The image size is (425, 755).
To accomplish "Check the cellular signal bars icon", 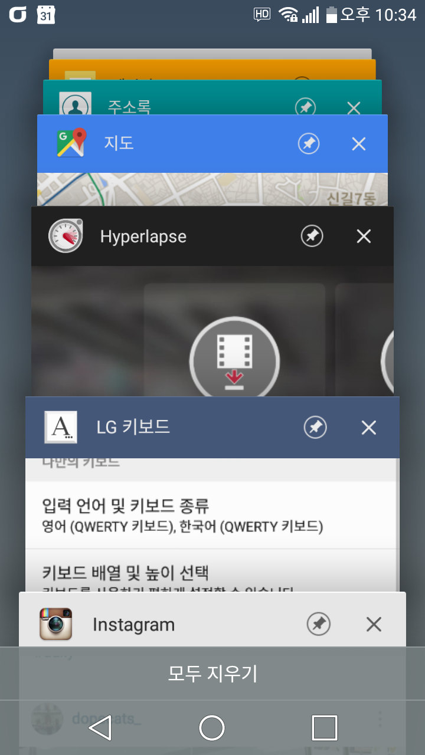I will coord(310,15).
